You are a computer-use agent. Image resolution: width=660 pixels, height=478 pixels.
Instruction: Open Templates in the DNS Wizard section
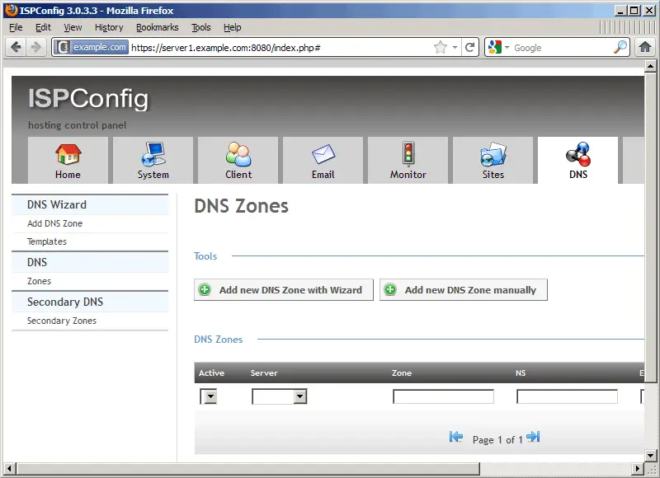[x=47, y=241]
